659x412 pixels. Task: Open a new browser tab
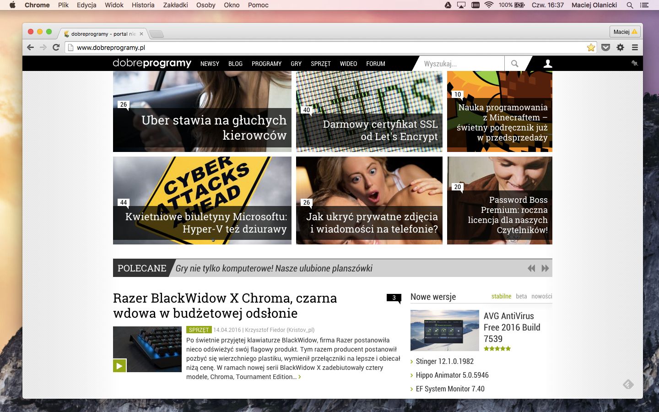pos(157,34)
